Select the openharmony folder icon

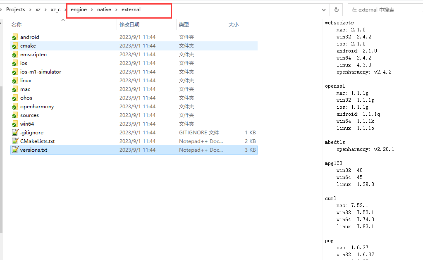point(15,107)
